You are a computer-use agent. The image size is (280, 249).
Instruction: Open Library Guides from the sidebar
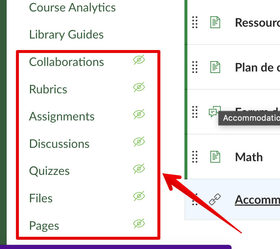coord(66,34)
